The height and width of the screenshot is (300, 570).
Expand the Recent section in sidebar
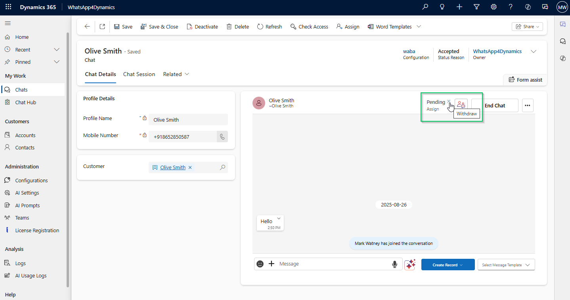(x=56, y=50)
